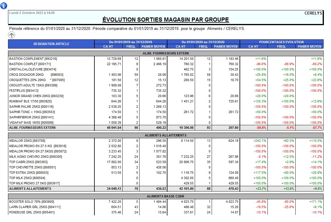Image resolution: width=331 pixels, height=222 pixels.
Task: Open the BASTION COMPLEMENT [893216] article
Action: click(x=33, y=59)
